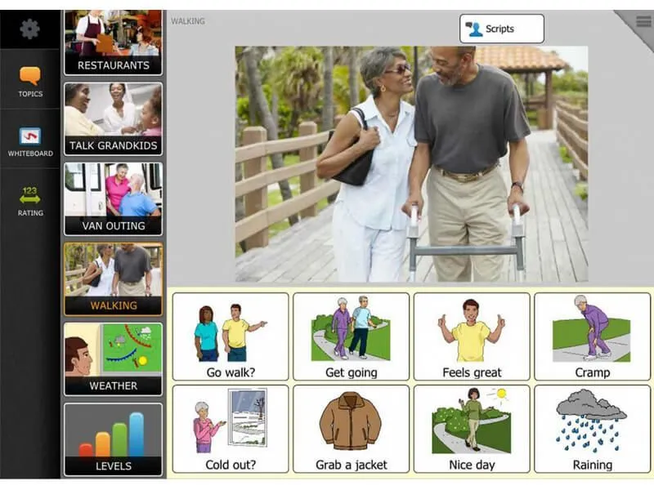
Task: Choose the Talk Grandkids topic
Action: coord(113,119)
